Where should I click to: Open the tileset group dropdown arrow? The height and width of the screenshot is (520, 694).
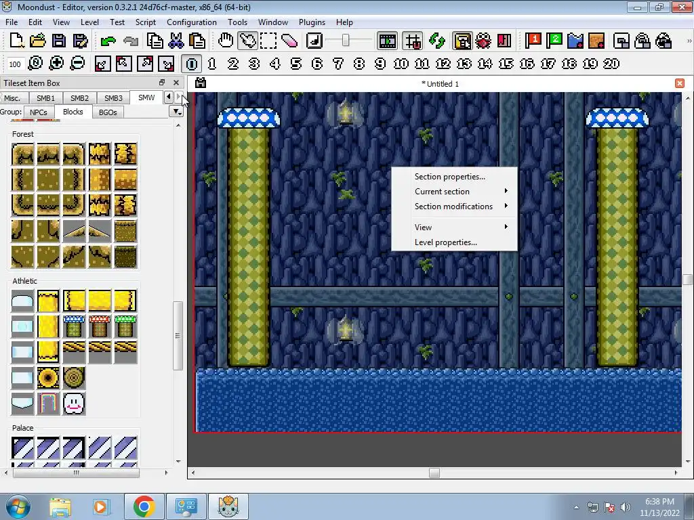point(177,112)
